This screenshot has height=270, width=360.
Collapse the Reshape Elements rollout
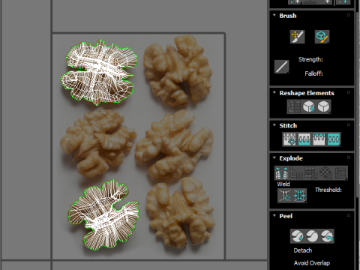click(274, 93)
